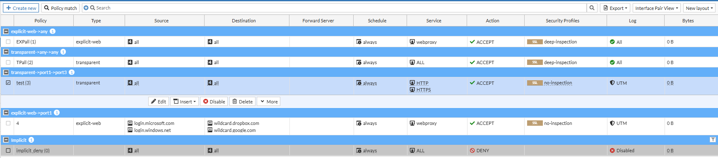Collapse the explicit-web->any section
Image resolution: width=718 pixels, height=158 pixels.
coord(6,31)
